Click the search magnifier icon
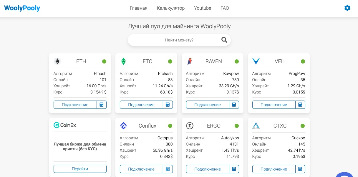358x177 pixels. [224, 40]
